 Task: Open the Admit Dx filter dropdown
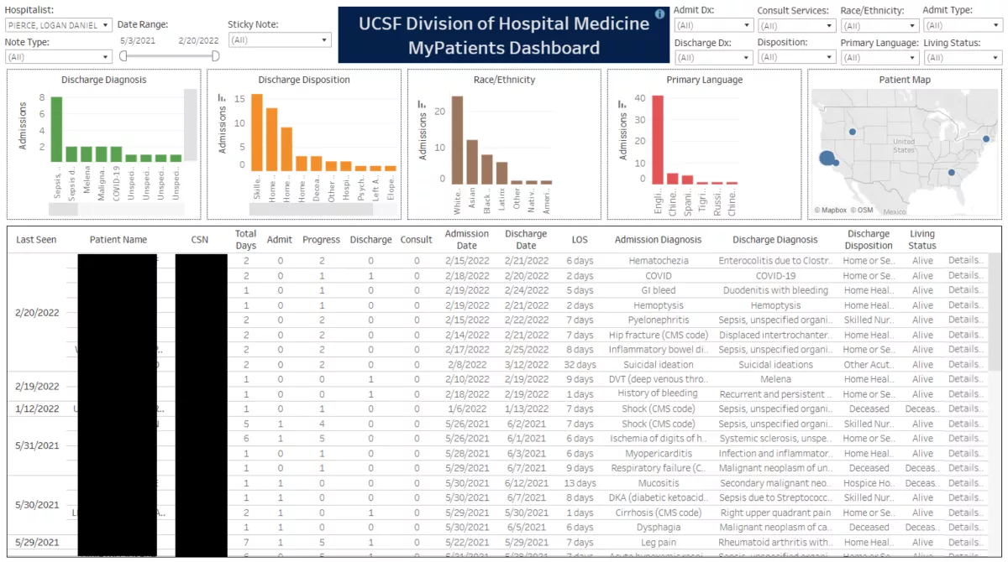713,26
